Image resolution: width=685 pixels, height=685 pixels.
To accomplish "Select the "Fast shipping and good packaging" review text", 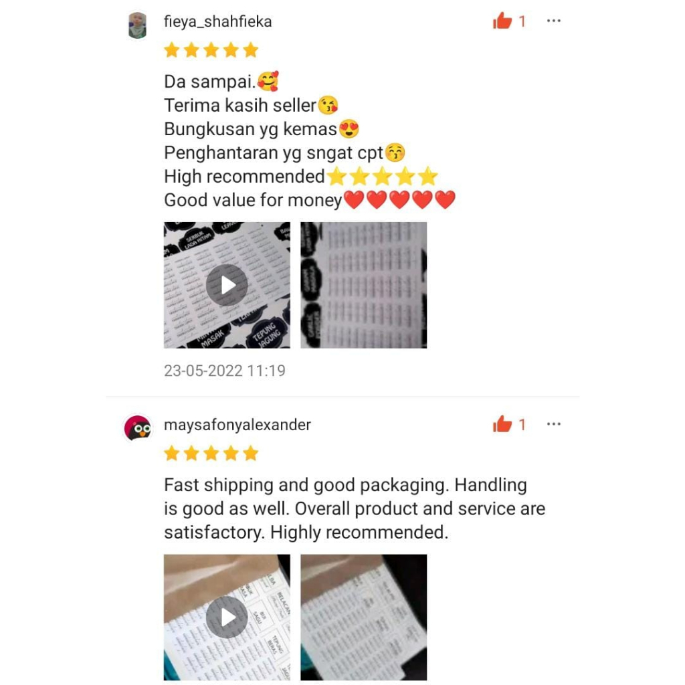I will [x=355, y=508].
